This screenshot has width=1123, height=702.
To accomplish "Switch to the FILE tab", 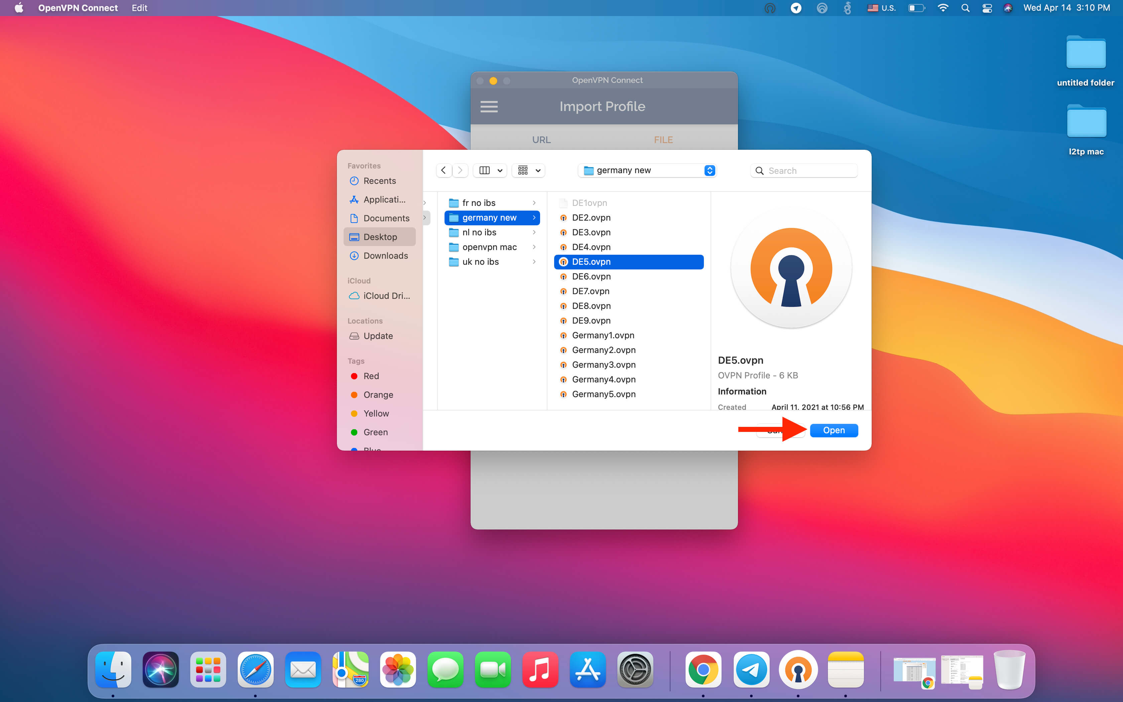I will pyautogui.click(x=664, y=139).
